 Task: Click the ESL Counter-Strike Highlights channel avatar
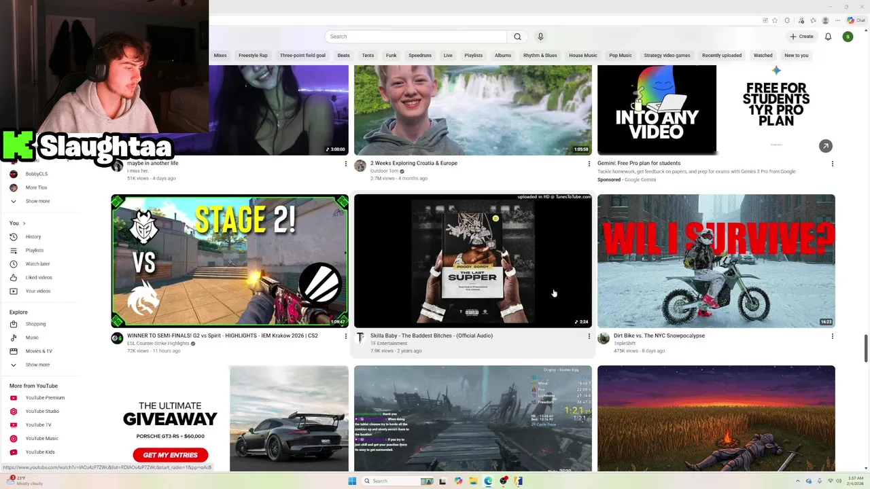pos(117,338)
